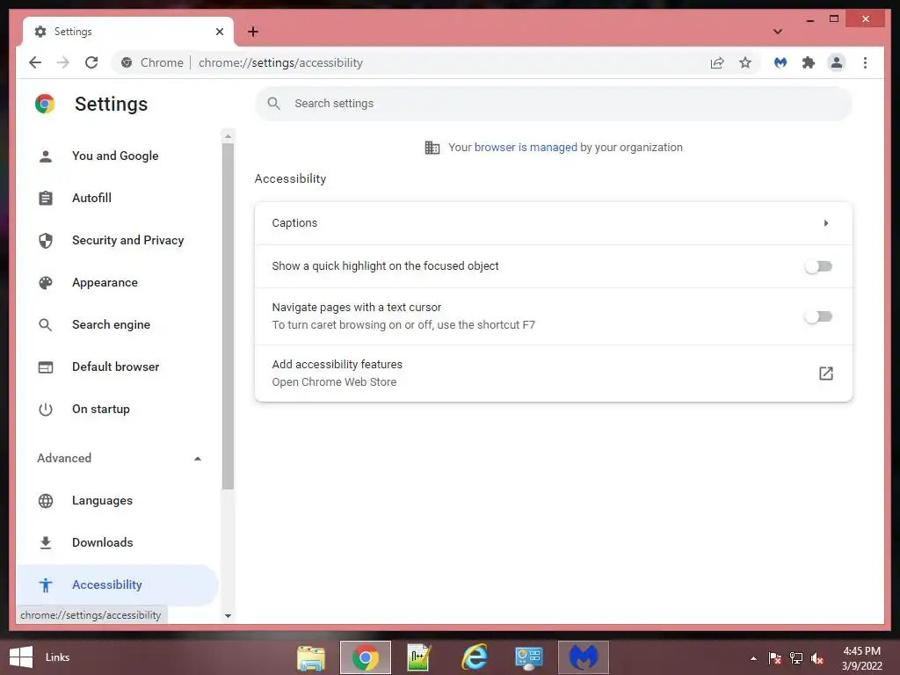
Task: Click the sidebar scrollbar thumb
Action: (228, 316)
